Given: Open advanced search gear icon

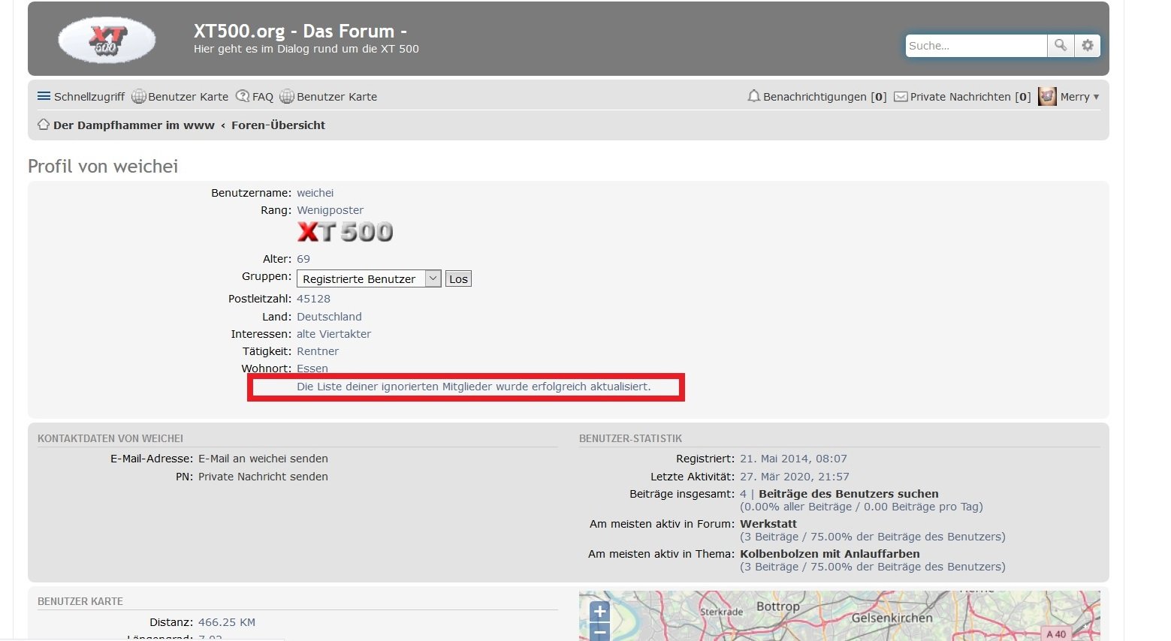Looking at the screenshot, I should click(x=1087, y=46).
